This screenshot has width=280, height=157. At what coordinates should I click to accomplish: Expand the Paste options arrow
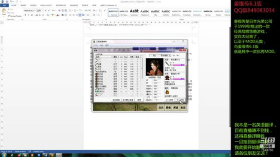[x=4, y=16]
